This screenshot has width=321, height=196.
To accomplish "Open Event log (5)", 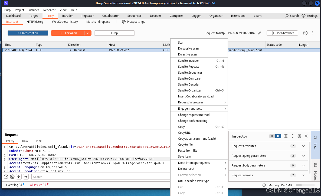I will point(14,185).
